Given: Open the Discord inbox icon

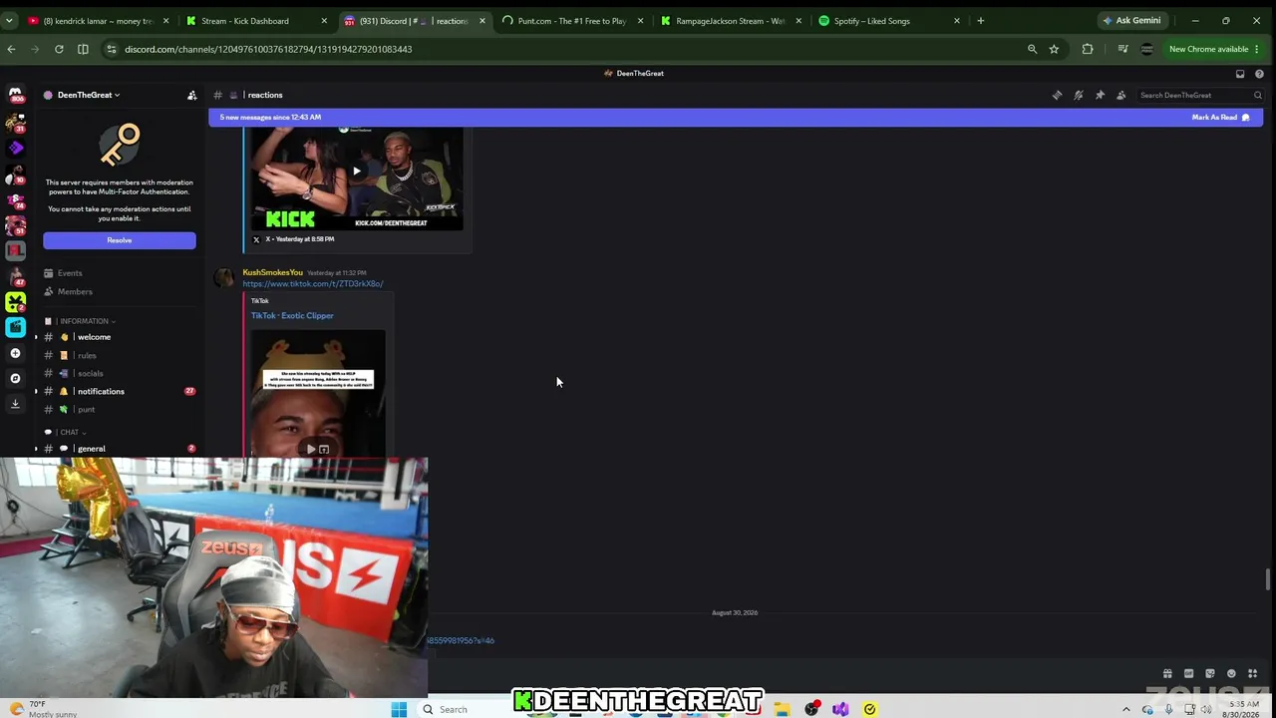Looking at the screenshot, I should pos(1240,74).
